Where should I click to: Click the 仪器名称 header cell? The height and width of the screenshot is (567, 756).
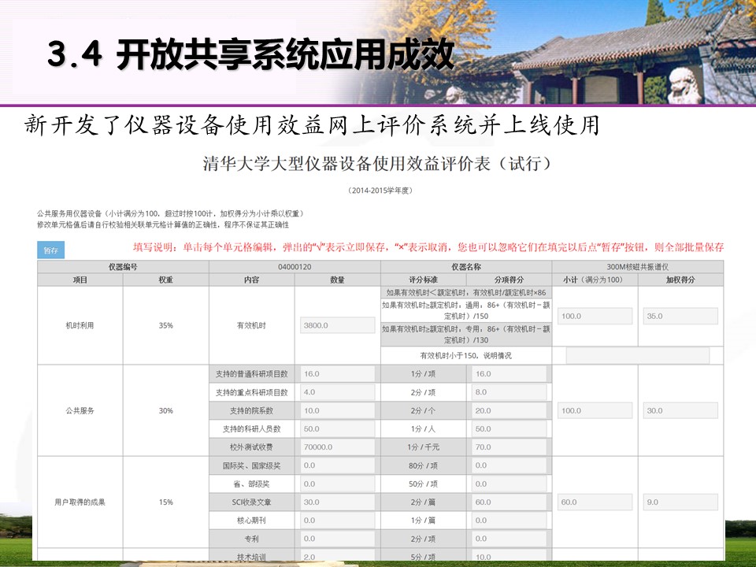point(466,267)
